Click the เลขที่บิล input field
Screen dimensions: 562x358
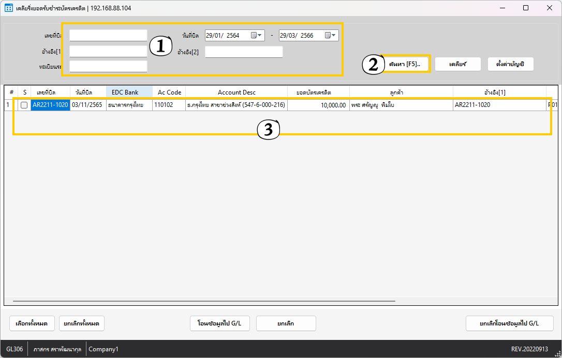(108, 36)
